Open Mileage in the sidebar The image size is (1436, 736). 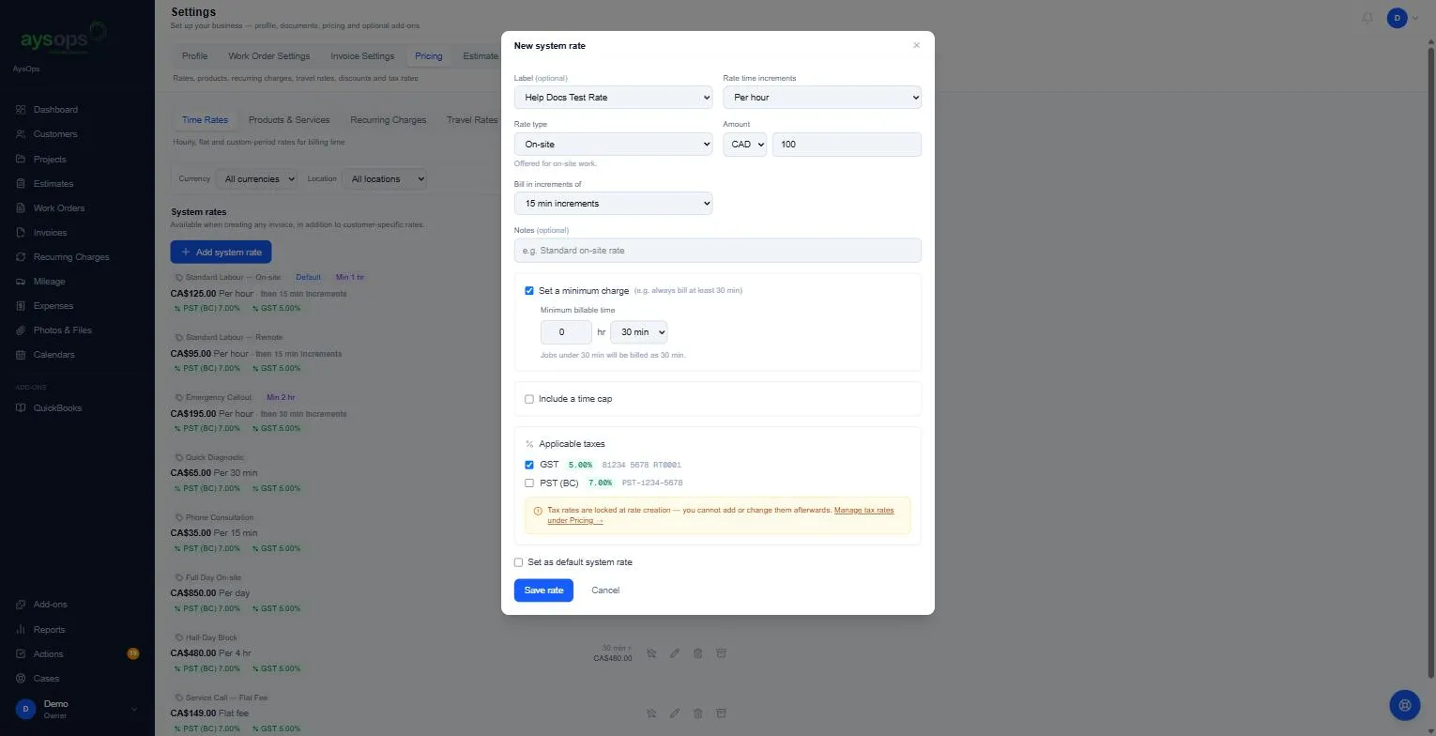point(49,282)
